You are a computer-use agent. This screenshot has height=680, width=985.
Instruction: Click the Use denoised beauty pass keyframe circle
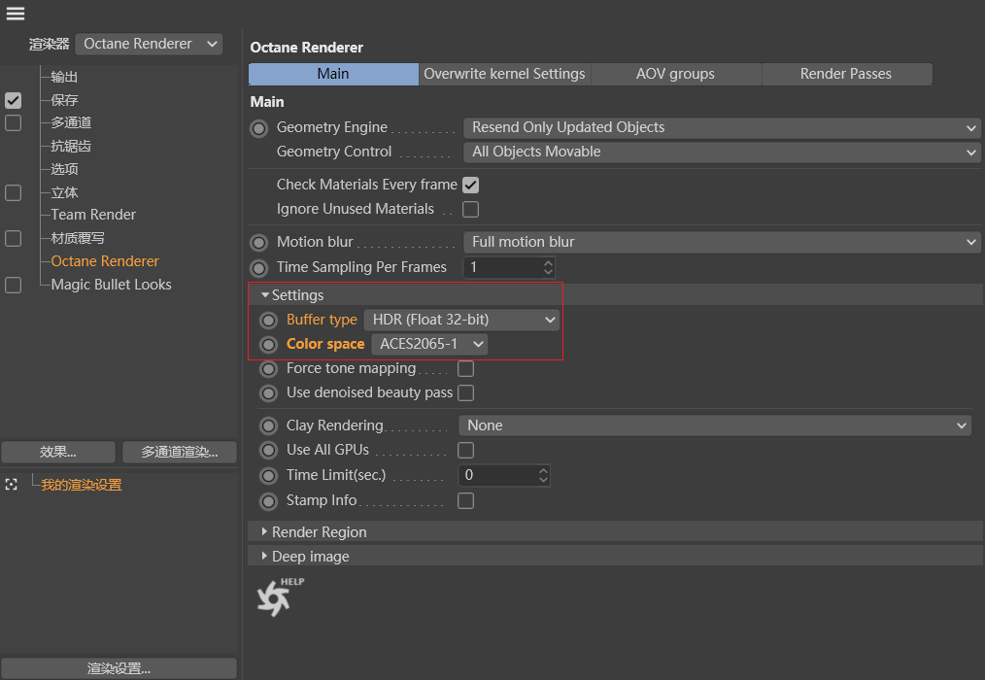[269, 393]
